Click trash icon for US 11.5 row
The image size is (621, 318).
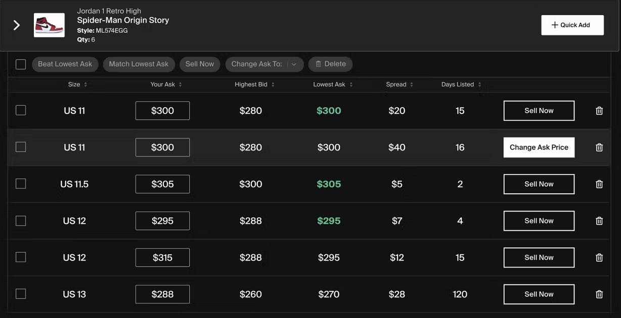point(599,184)
